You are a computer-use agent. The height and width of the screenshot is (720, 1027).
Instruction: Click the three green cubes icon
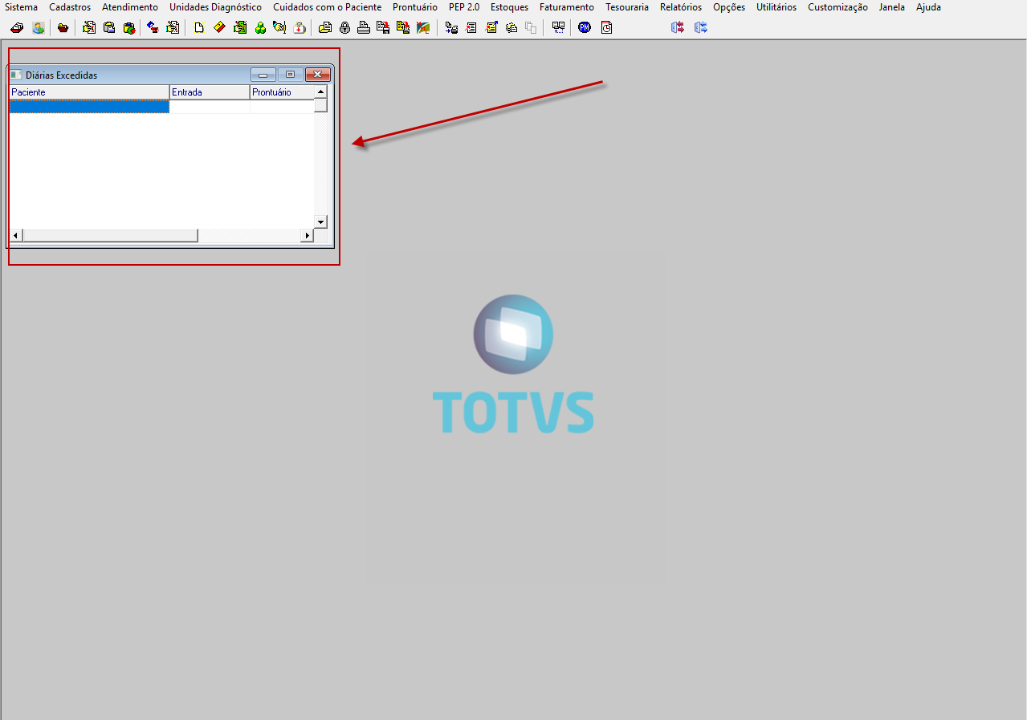coord(260,27)
